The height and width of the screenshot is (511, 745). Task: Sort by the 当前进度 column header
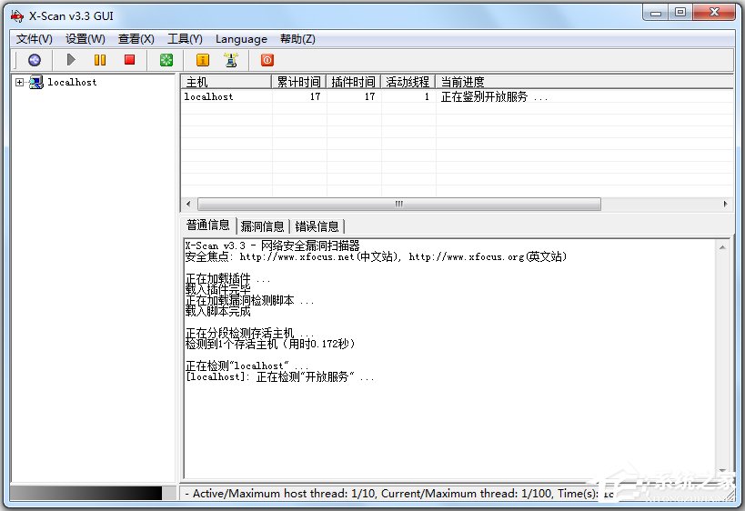[584, 82]
